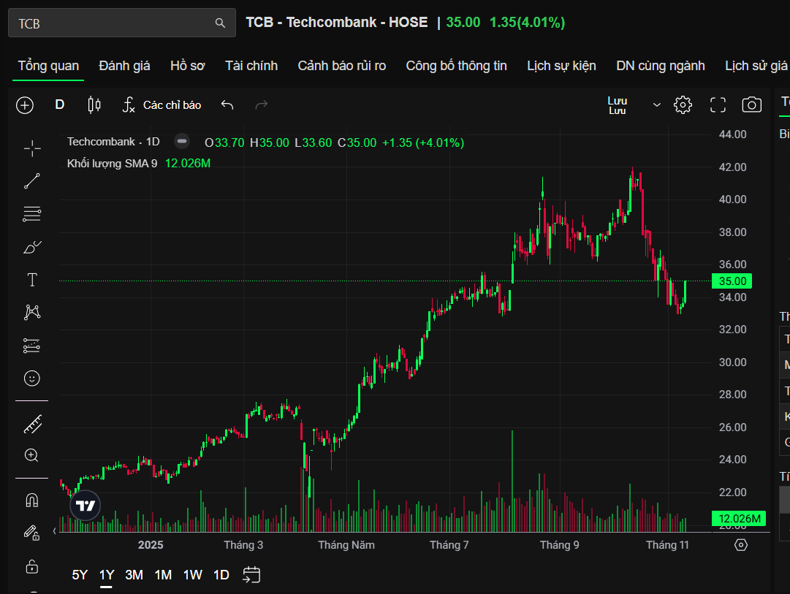This screenshot has width=790, height=594.
Task: Toggle magnet mode for drawings
Action: pyautogui.click(x=32, y=500)
